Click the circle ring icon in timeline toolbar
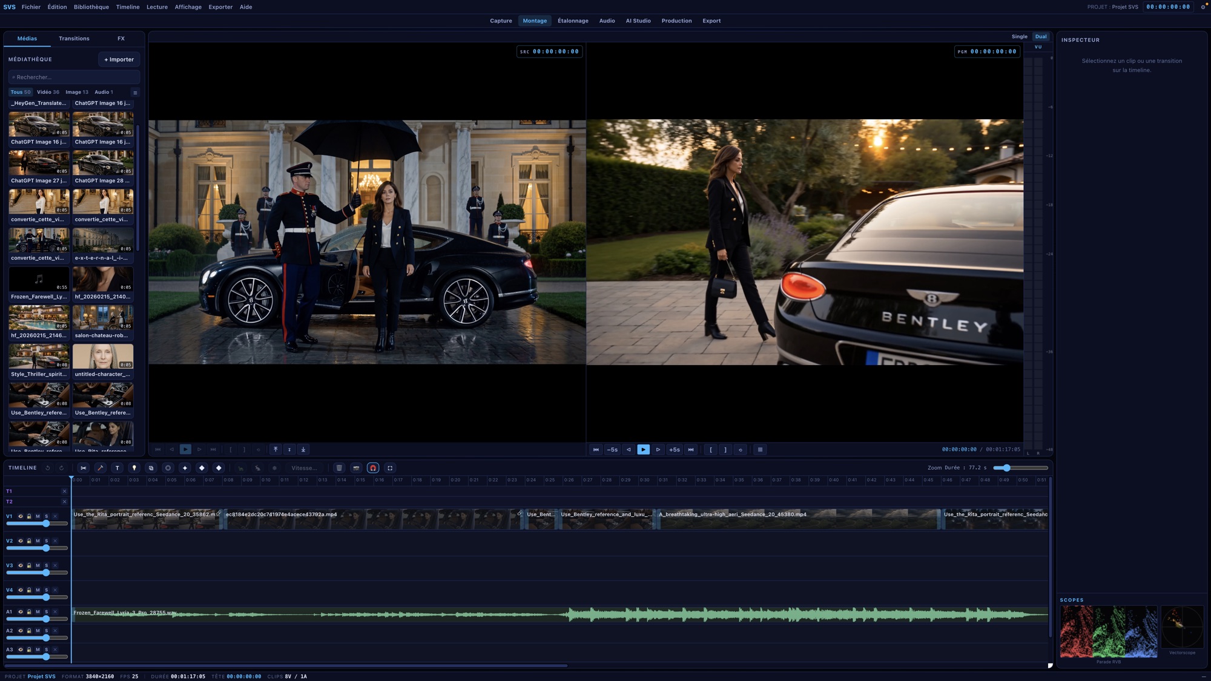Screen dimensions: 1211x681 (x=168, y=468)
